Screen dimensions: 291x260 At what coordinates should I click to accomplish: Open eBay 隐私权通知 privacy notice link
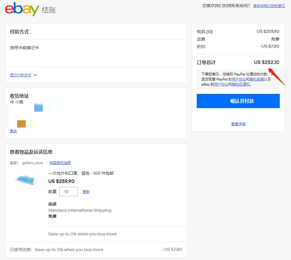(241, 85)
